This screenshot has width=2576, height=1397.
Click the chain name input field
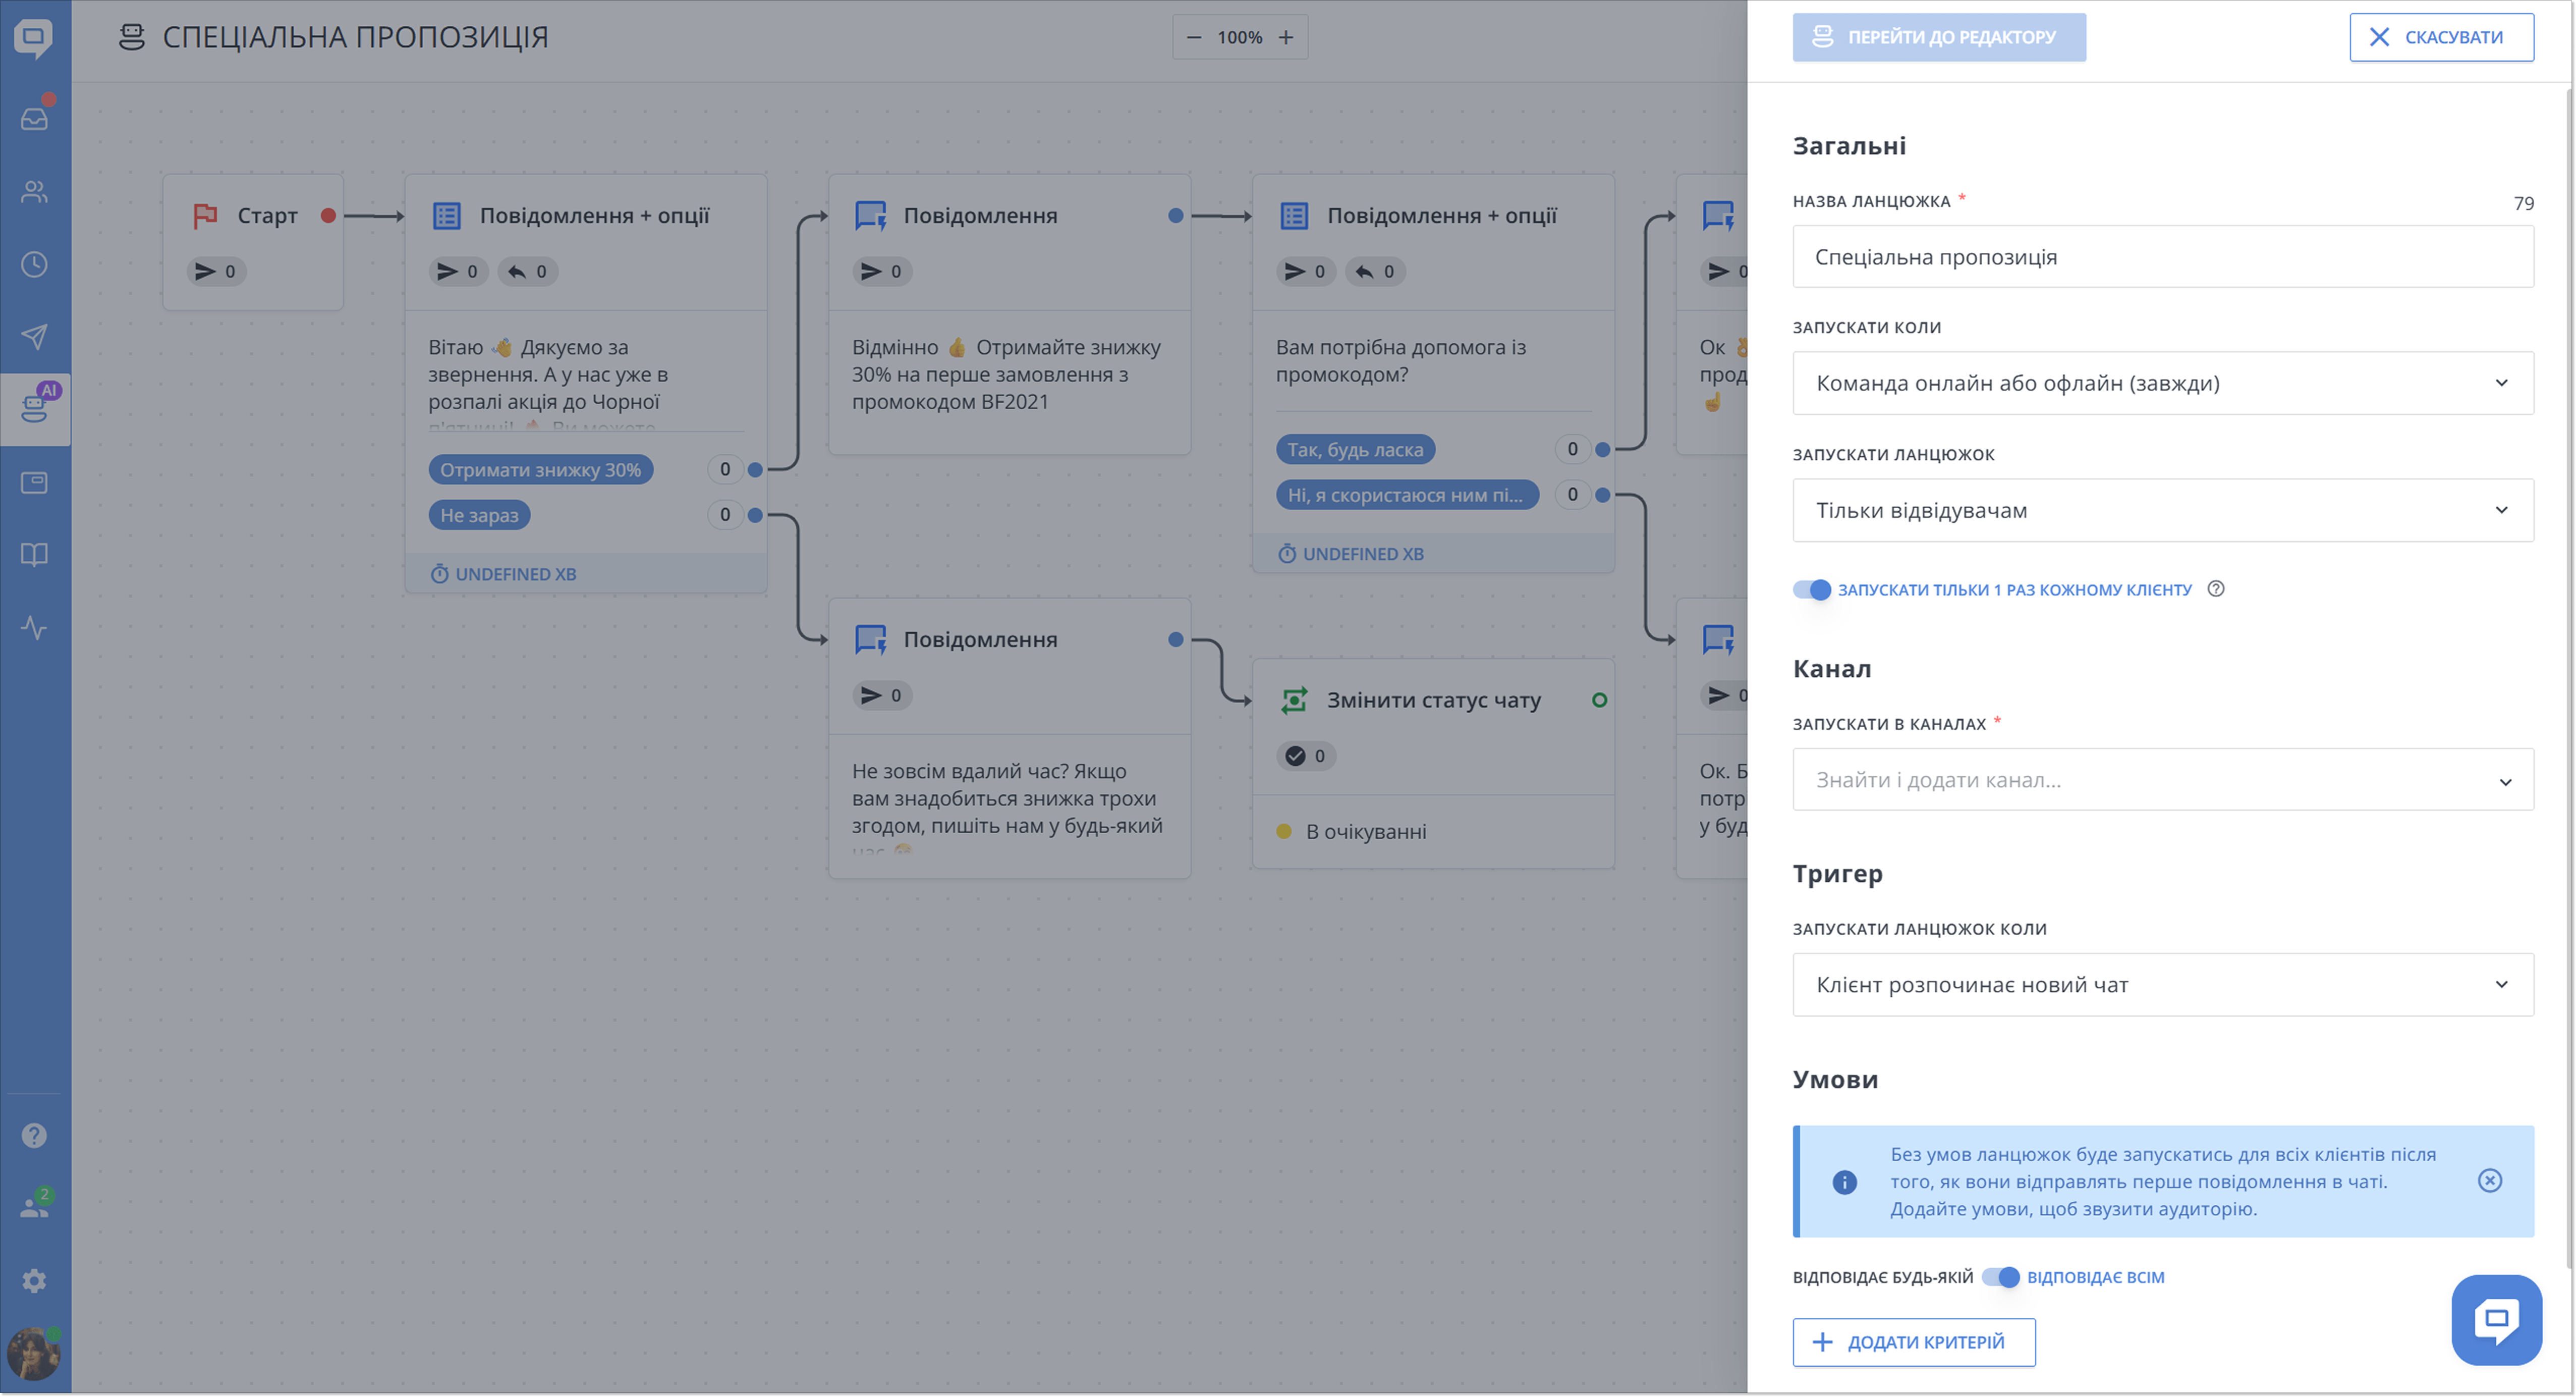coord(2162,256)
